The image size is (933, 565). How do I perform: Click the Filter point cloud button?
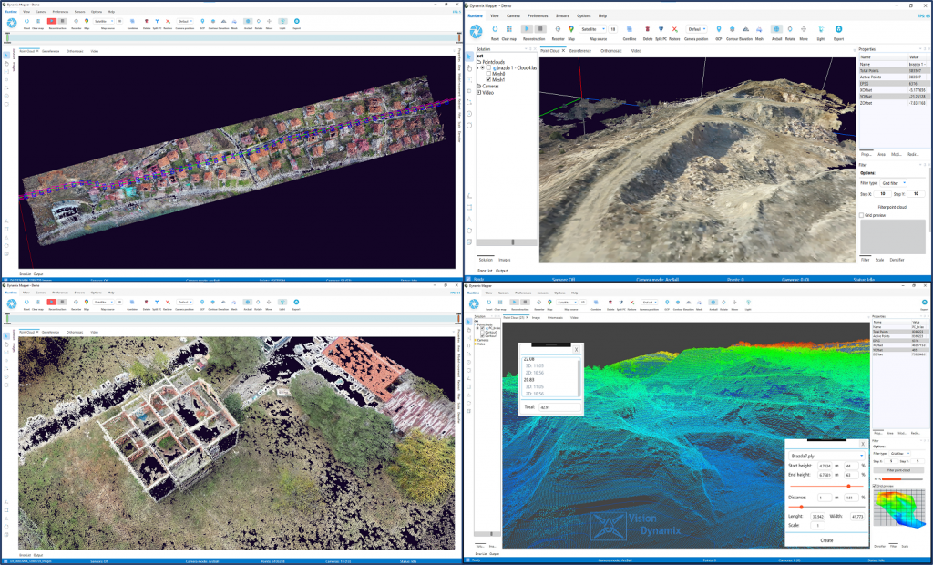(892, 207)
